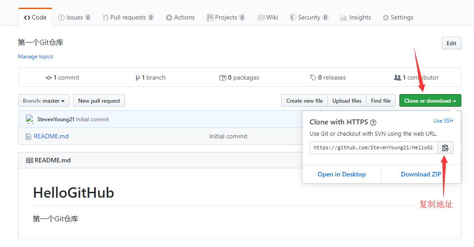Click the StevenYoung21 avatar image
Screen dimensions: 474x247
tap(30, 119)
